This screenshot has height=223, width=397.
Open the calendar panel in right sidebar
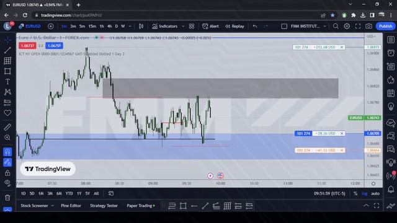tap(391, 94)
